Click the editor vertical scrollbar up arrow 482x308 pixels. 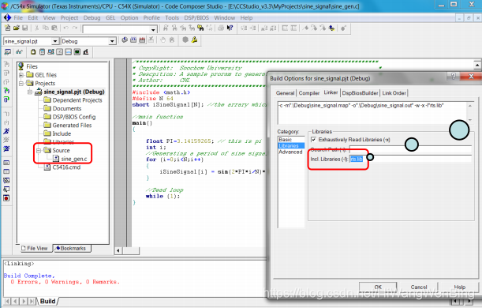tap(477, 66)
